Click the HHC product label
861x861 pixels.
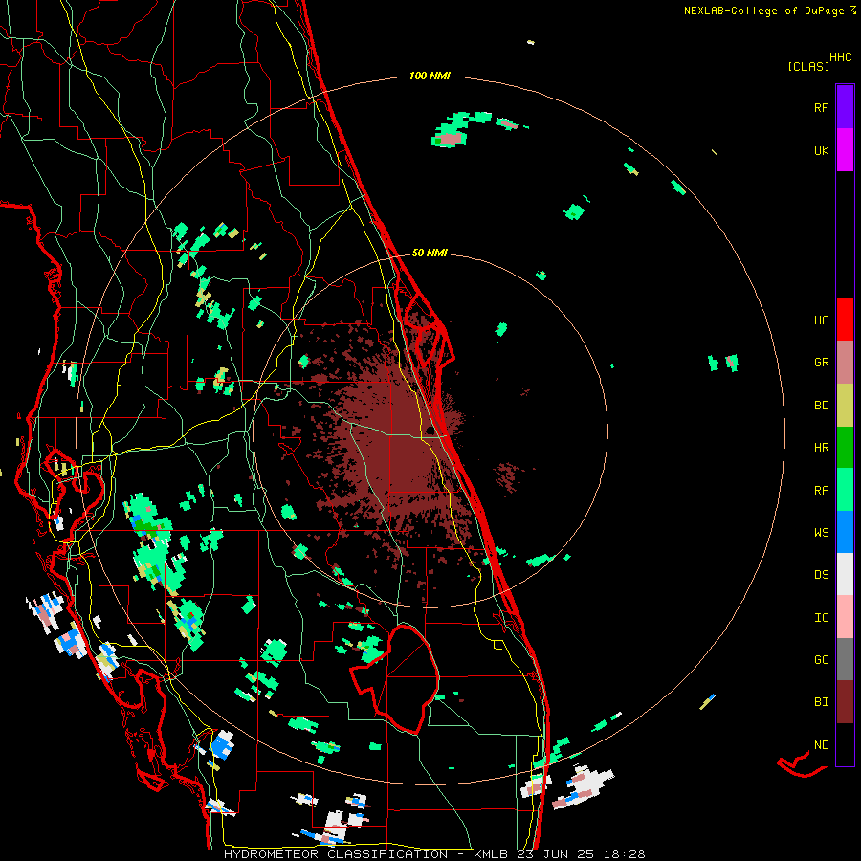[x=840, y=57]
